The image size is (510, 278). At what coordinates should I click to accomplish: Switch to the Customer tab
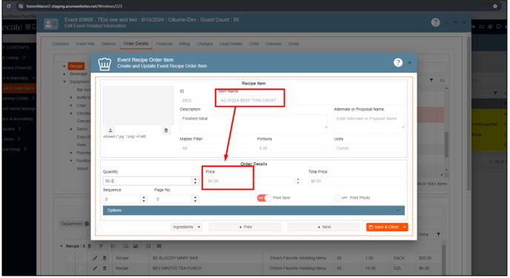click(61, 44)
